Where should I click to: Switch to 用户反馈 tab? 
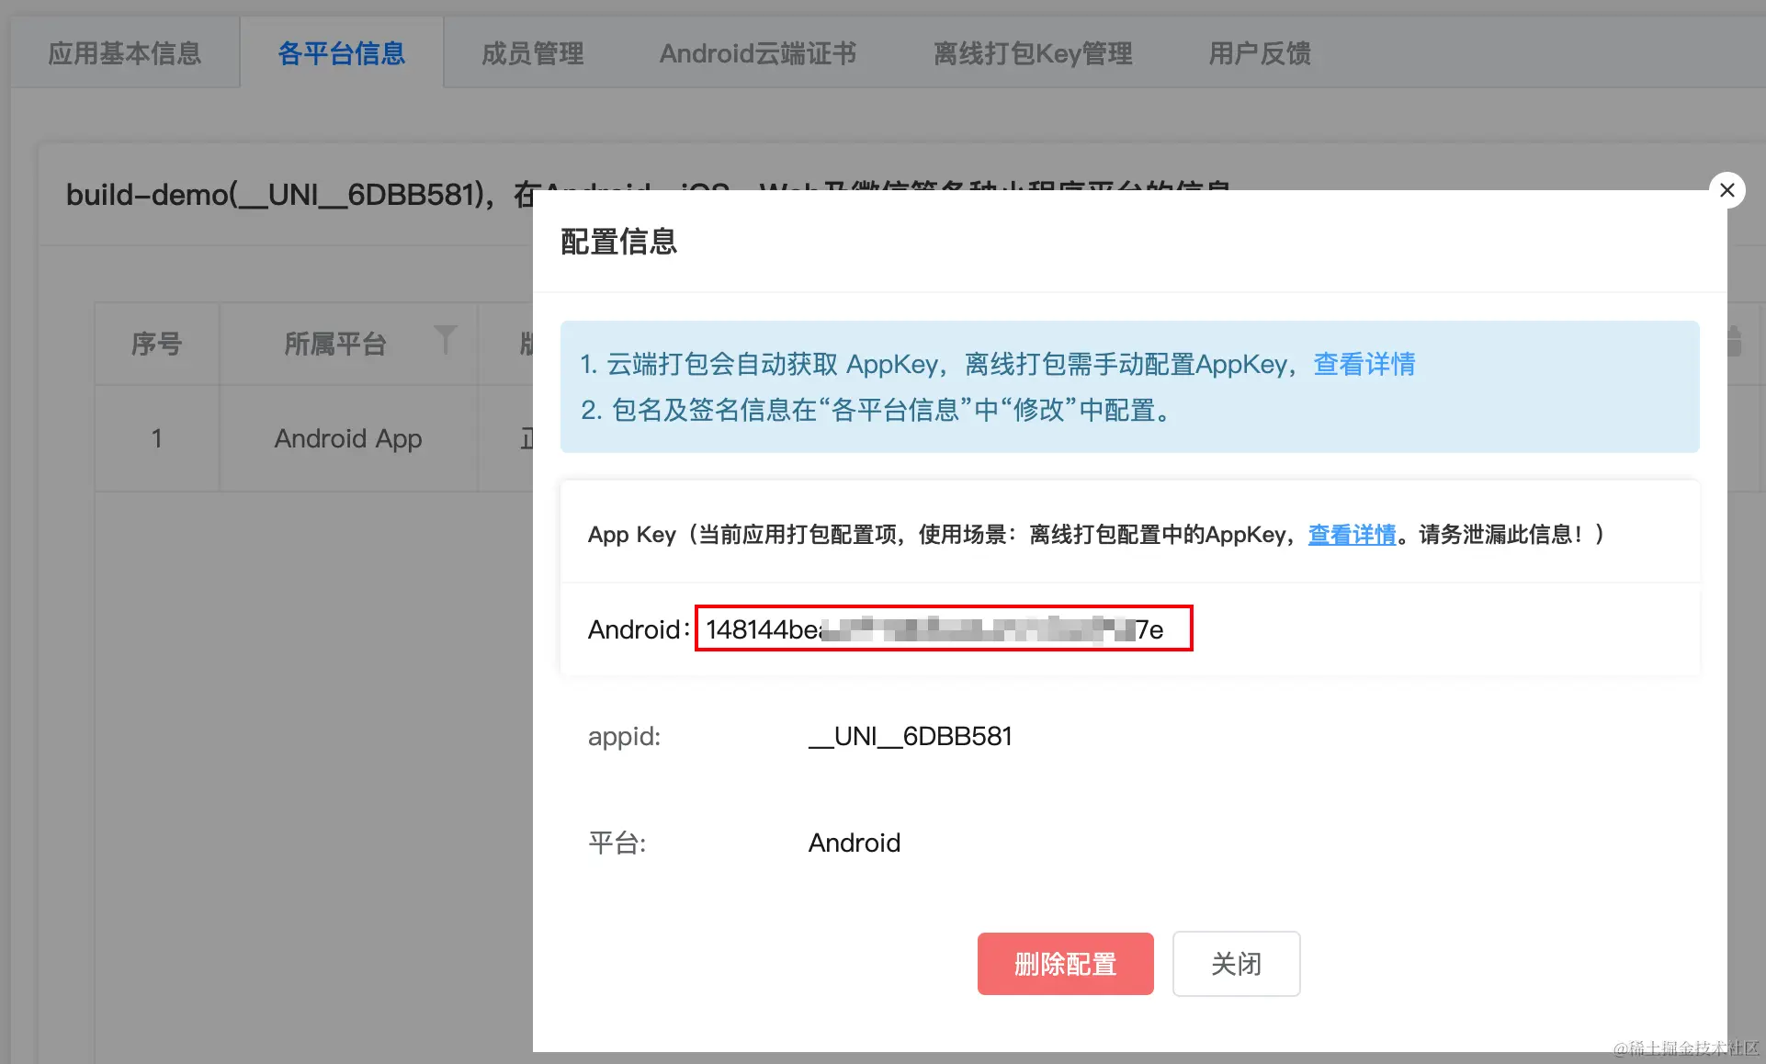click(1260, 53)
